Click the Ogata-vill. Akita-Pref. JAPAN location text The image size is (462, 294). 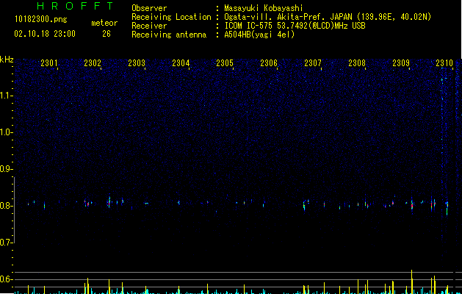point(328,17)
